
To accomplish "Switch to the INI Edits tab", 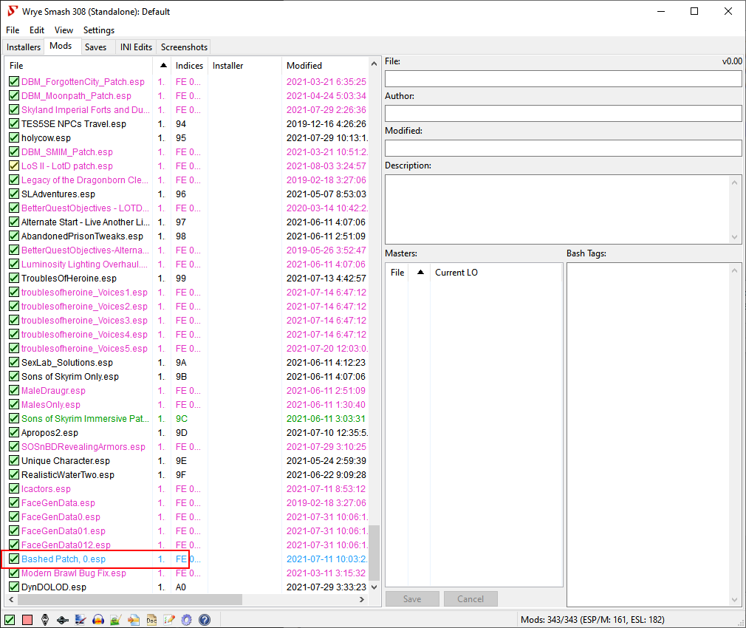I will pos(136,47).
